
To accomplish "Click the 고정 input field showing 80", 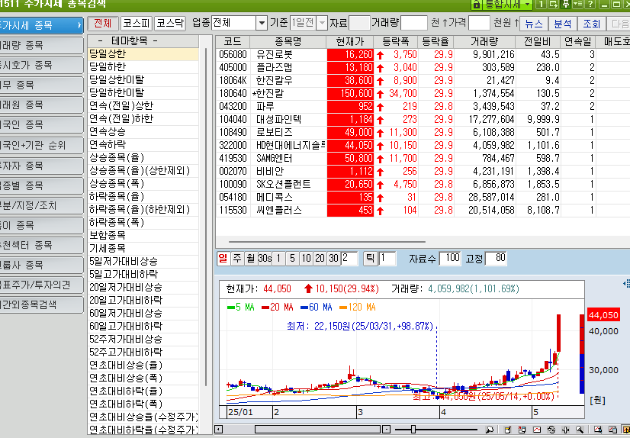I will tap(496, 258).
